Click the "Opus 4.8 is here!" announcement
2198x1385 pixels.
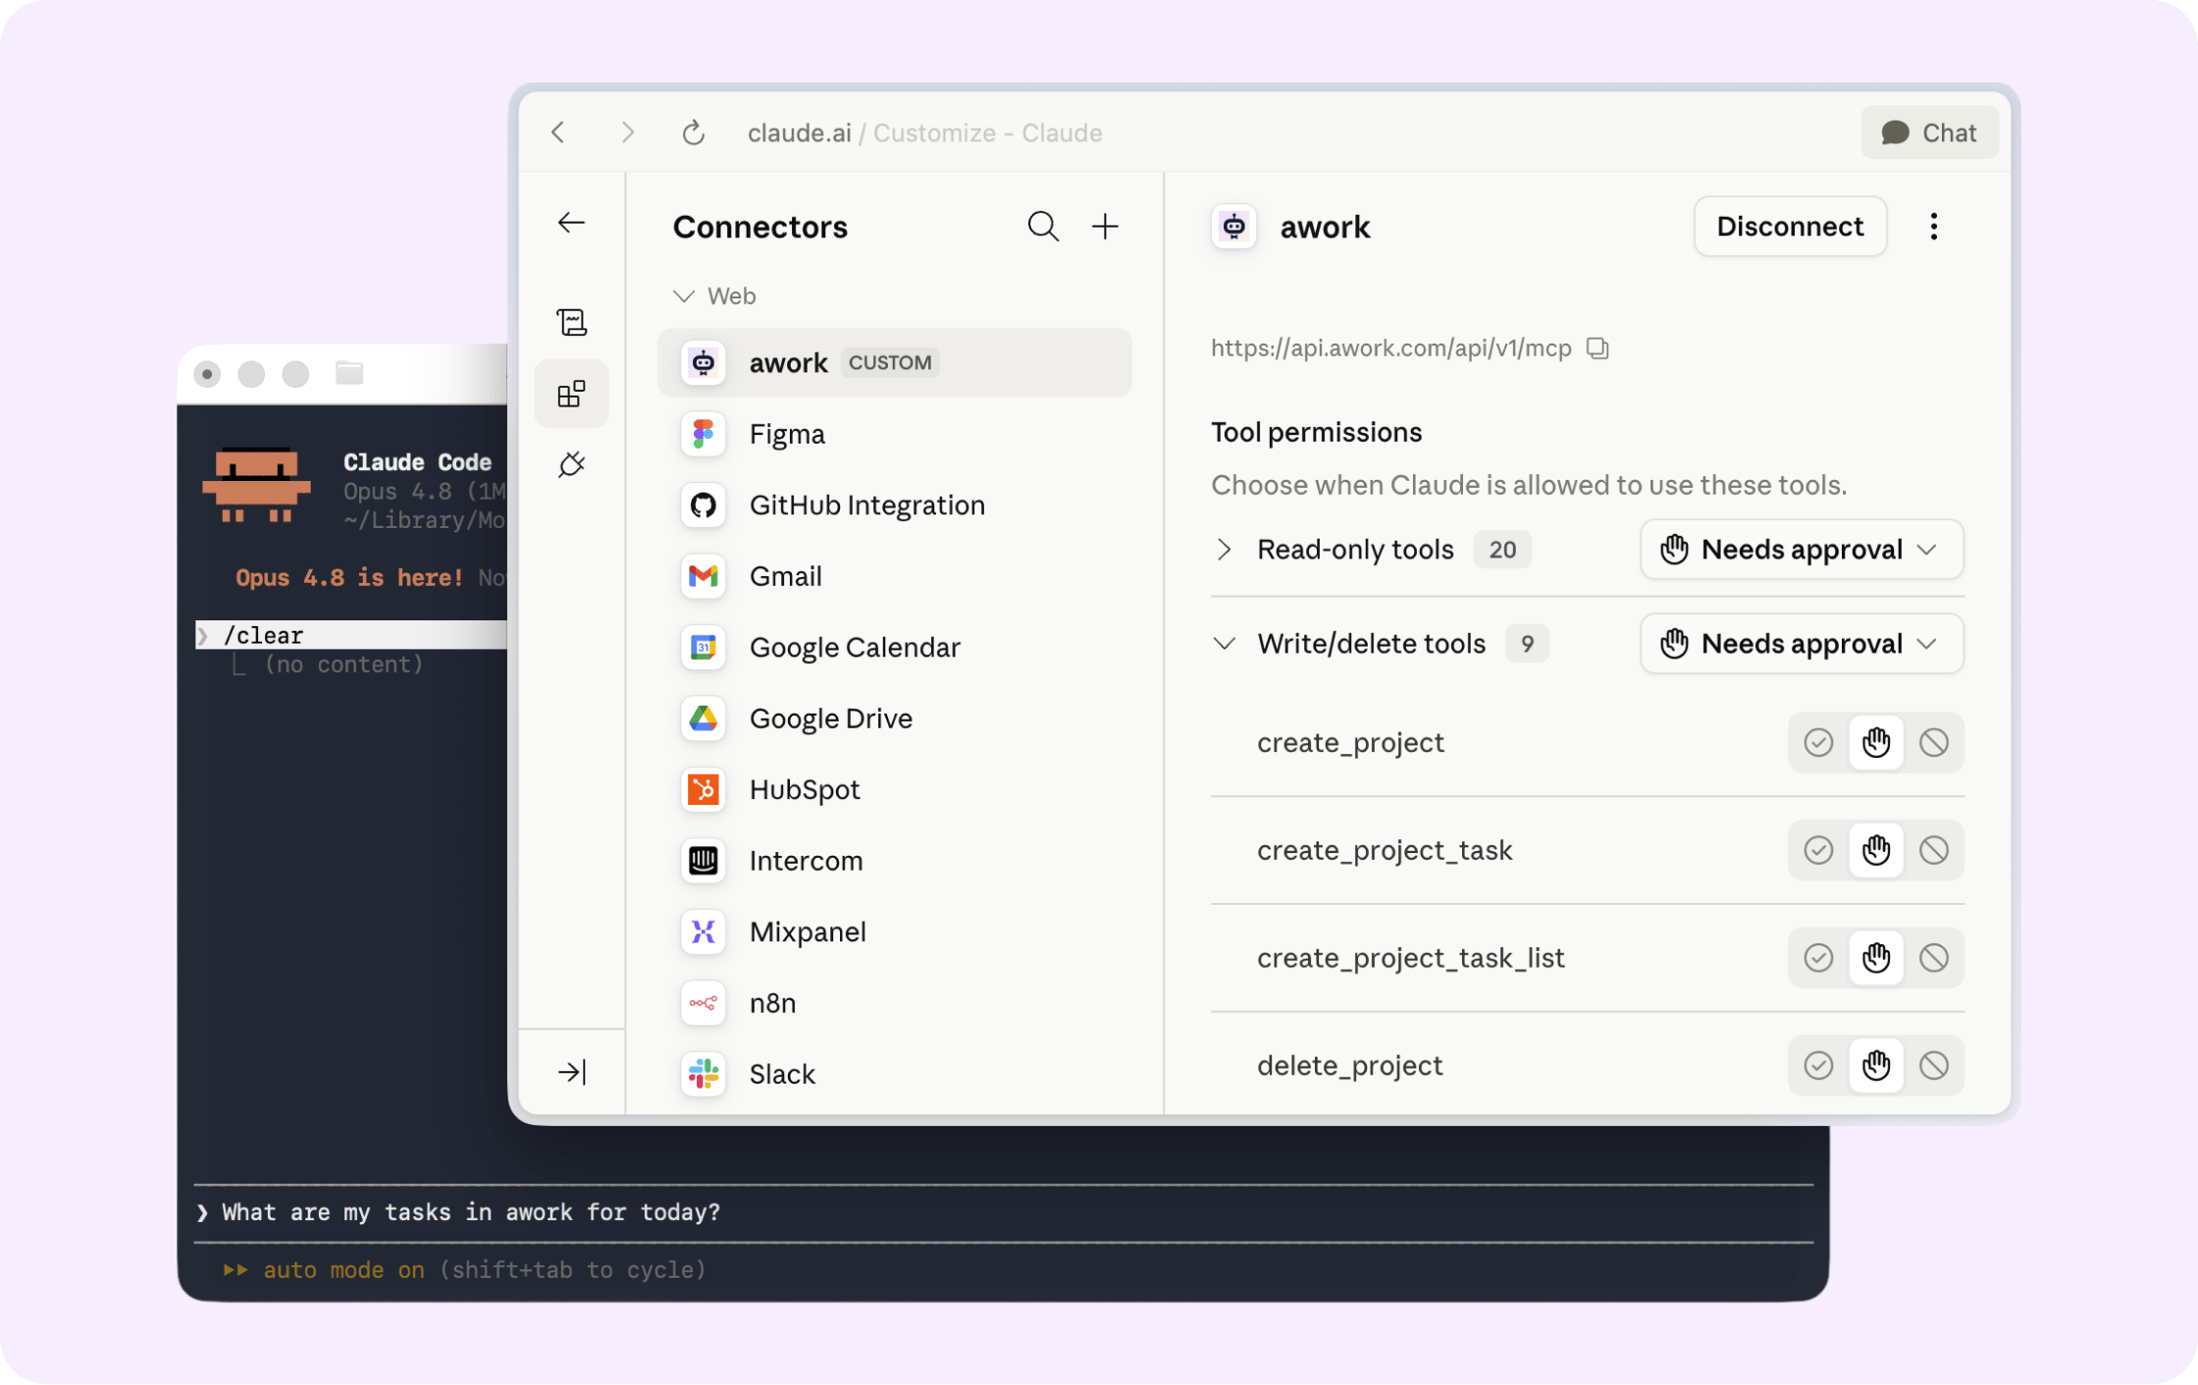(x=349, y=577)
